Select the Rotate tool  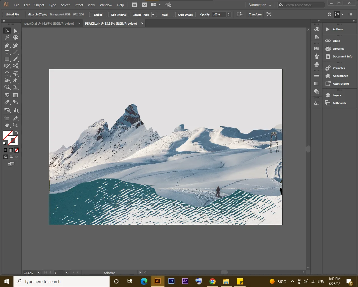pyautogui.click(x=7, y=74)
